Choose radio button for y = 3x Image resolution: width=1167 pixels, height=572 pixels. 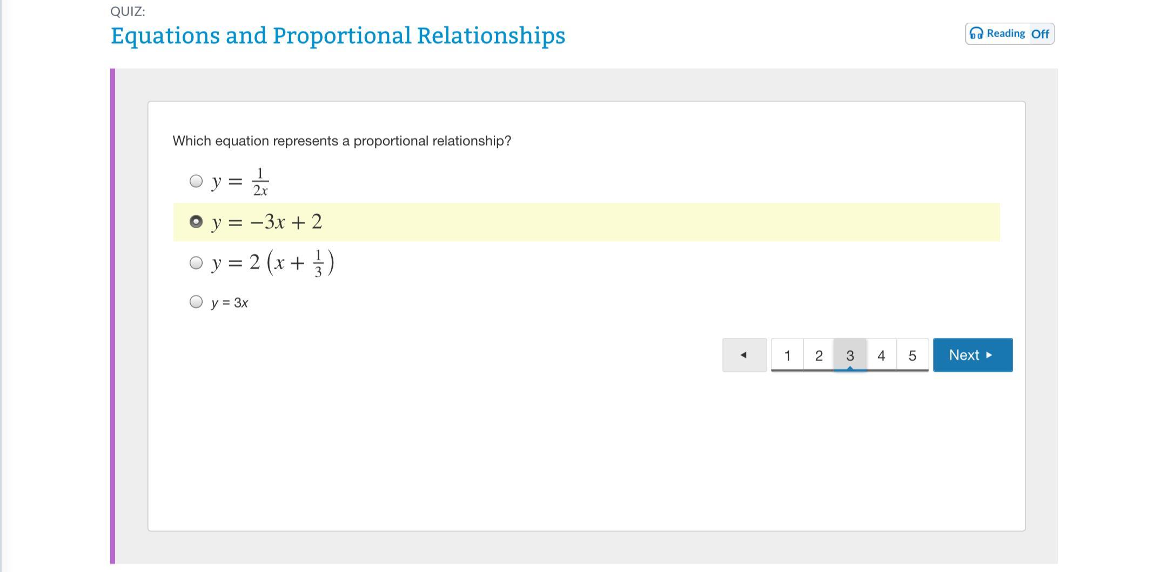coord(196,302)
